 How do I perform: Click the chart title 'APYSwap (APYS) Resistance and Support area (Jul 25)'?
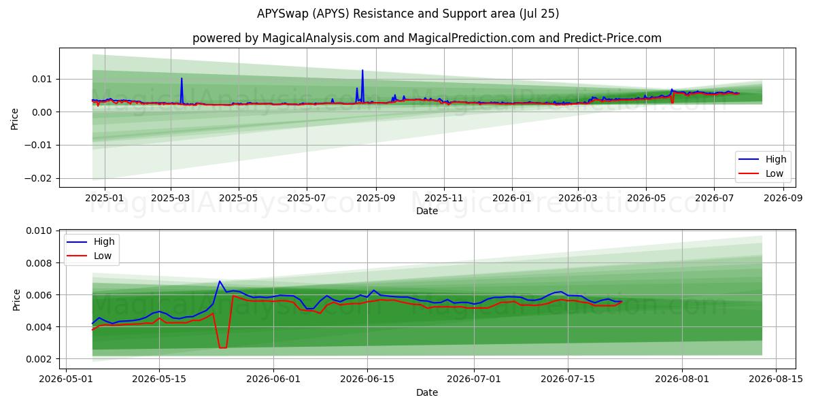(408, 14)
